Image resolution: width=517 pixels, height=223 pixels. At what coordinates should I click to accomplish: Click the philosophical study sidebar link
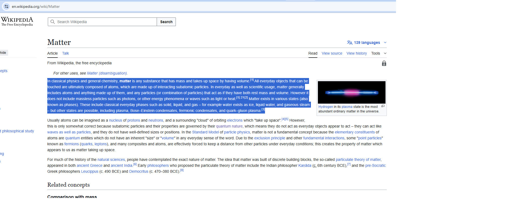click(x=17, y=131)
